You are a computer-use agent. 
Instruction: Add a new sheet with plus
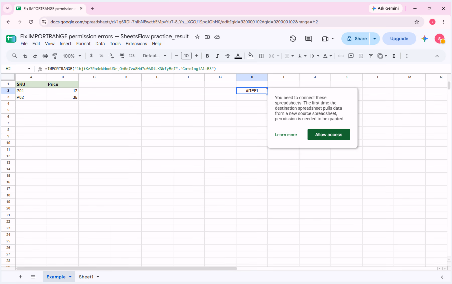coord(20,277)
